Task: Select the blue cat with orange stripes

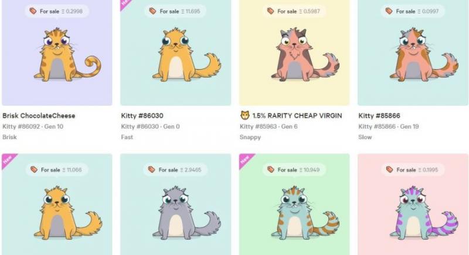Action: pos(305,213)
